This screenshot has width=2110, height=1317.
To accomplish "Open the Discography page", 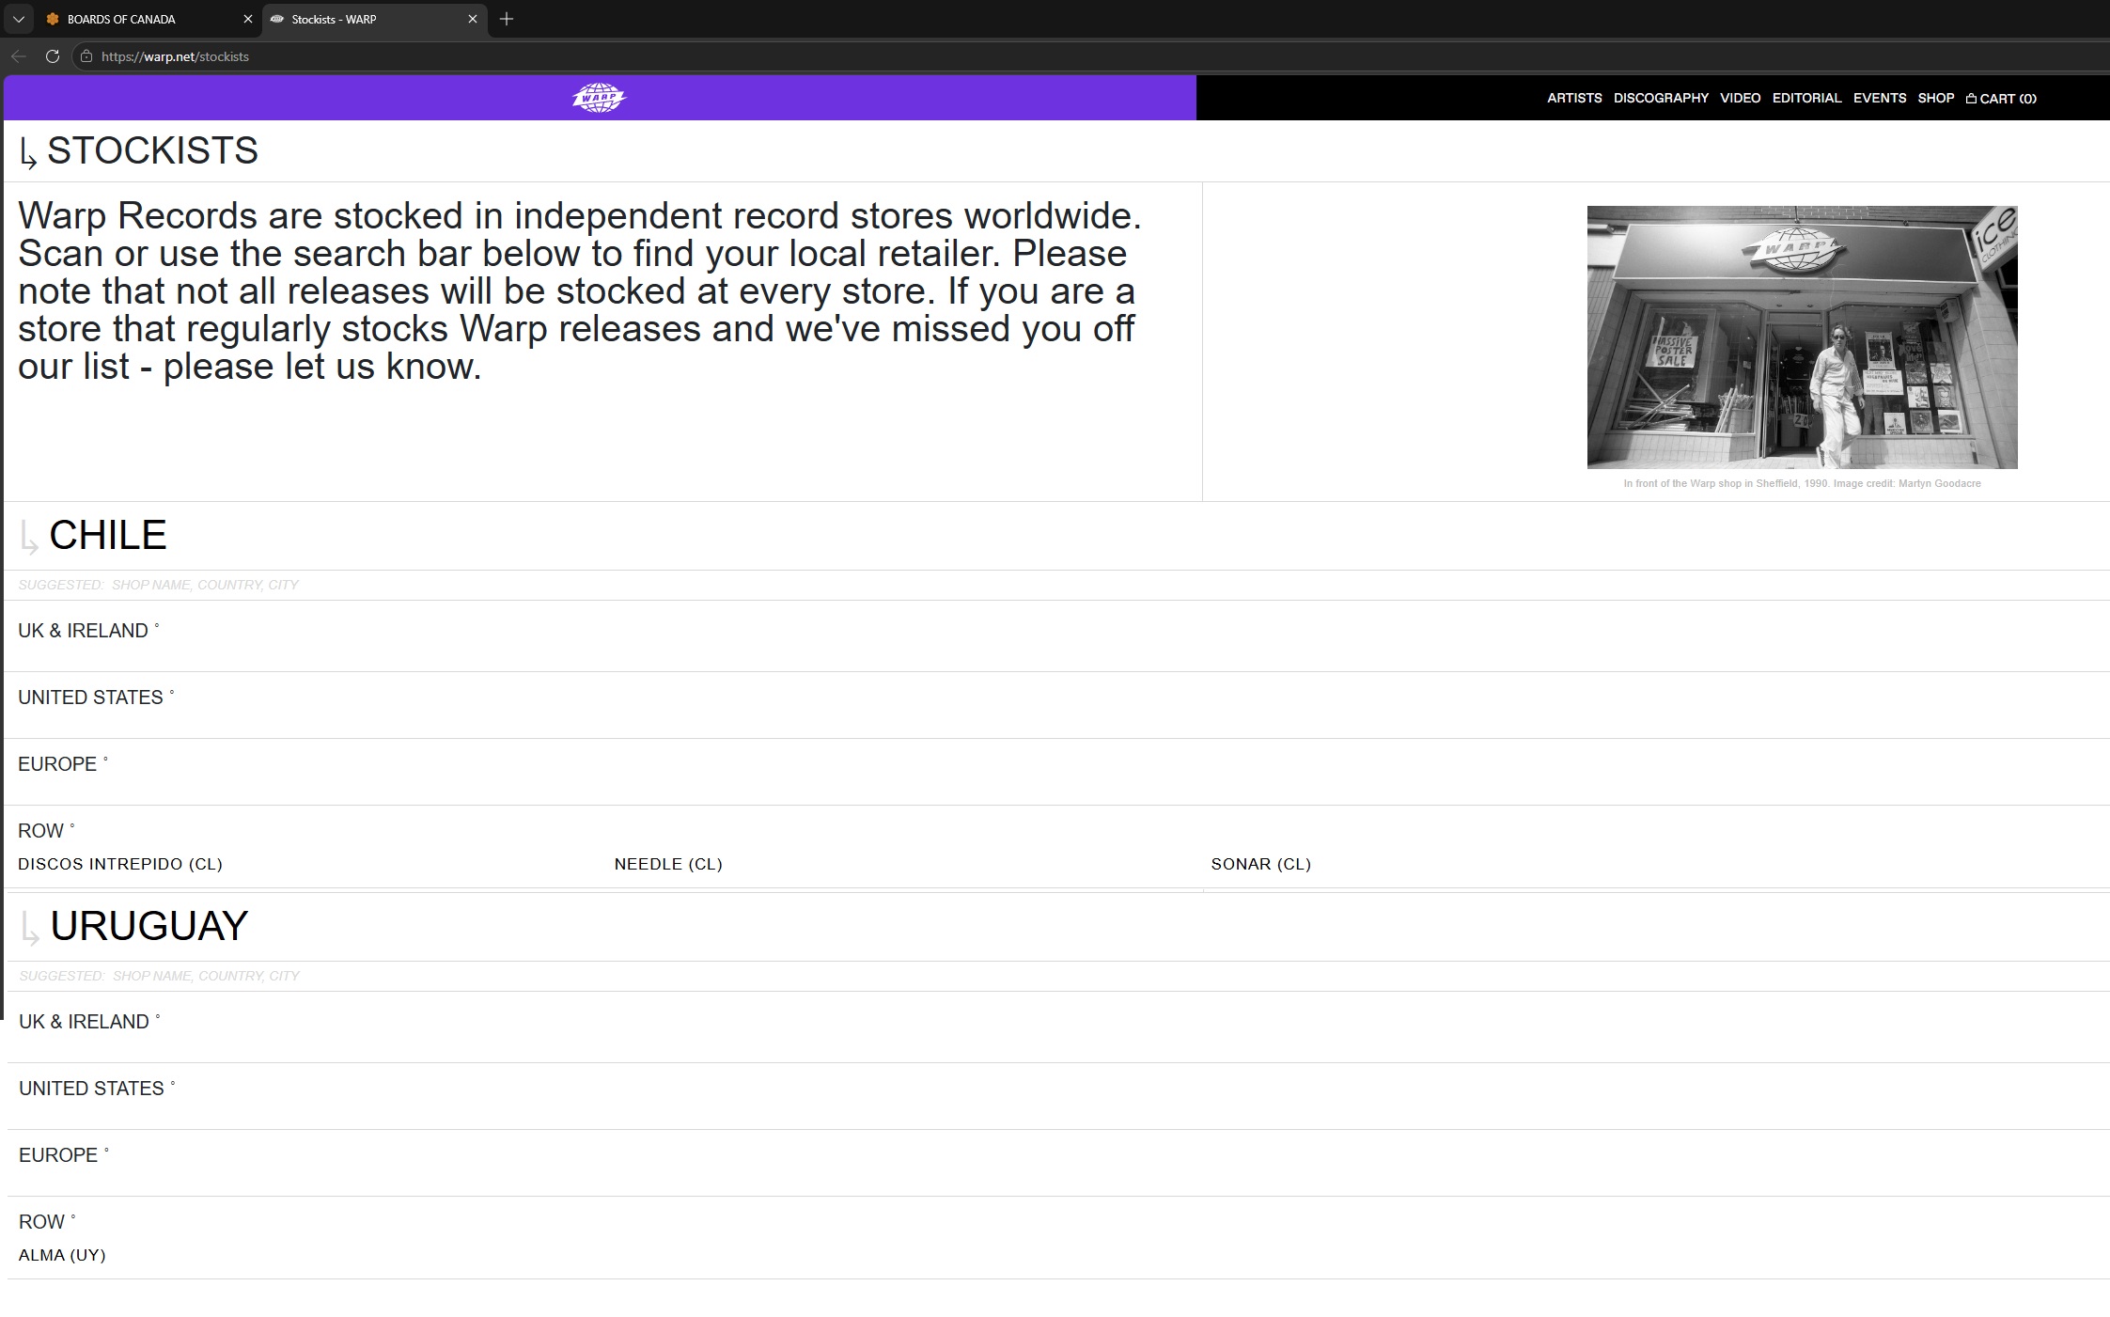I will pos(1661,98).
